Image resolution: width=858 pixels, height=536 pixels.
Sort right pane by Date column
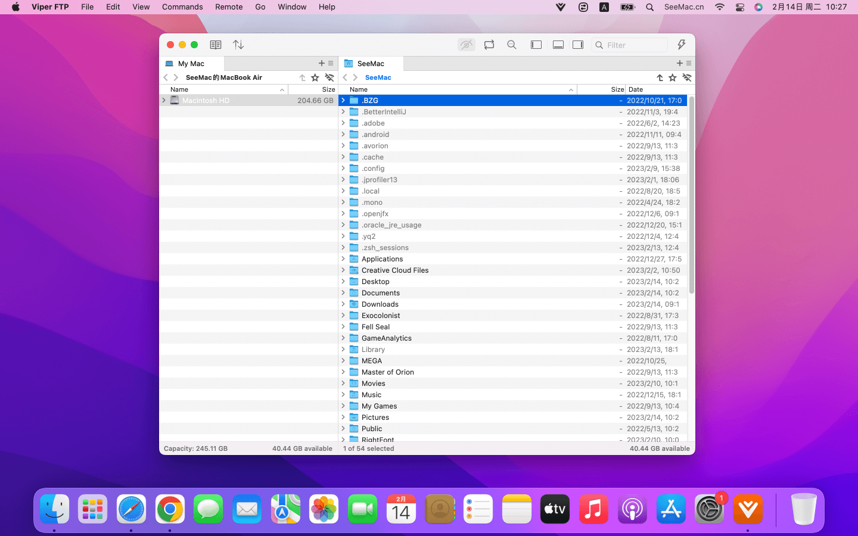click(636, 89)
